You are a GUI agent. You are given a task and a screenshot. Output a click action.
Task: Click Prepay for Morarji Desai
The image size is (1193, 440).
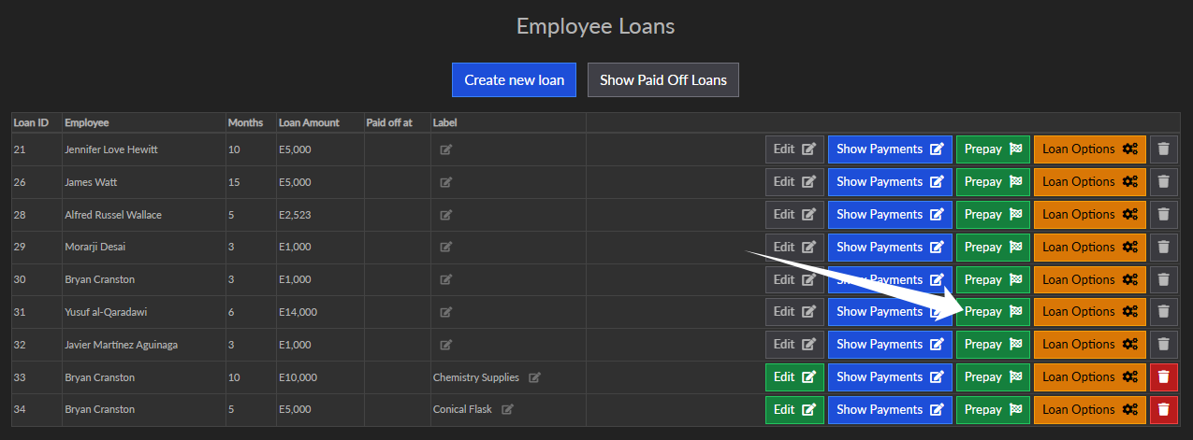(993, 248)
